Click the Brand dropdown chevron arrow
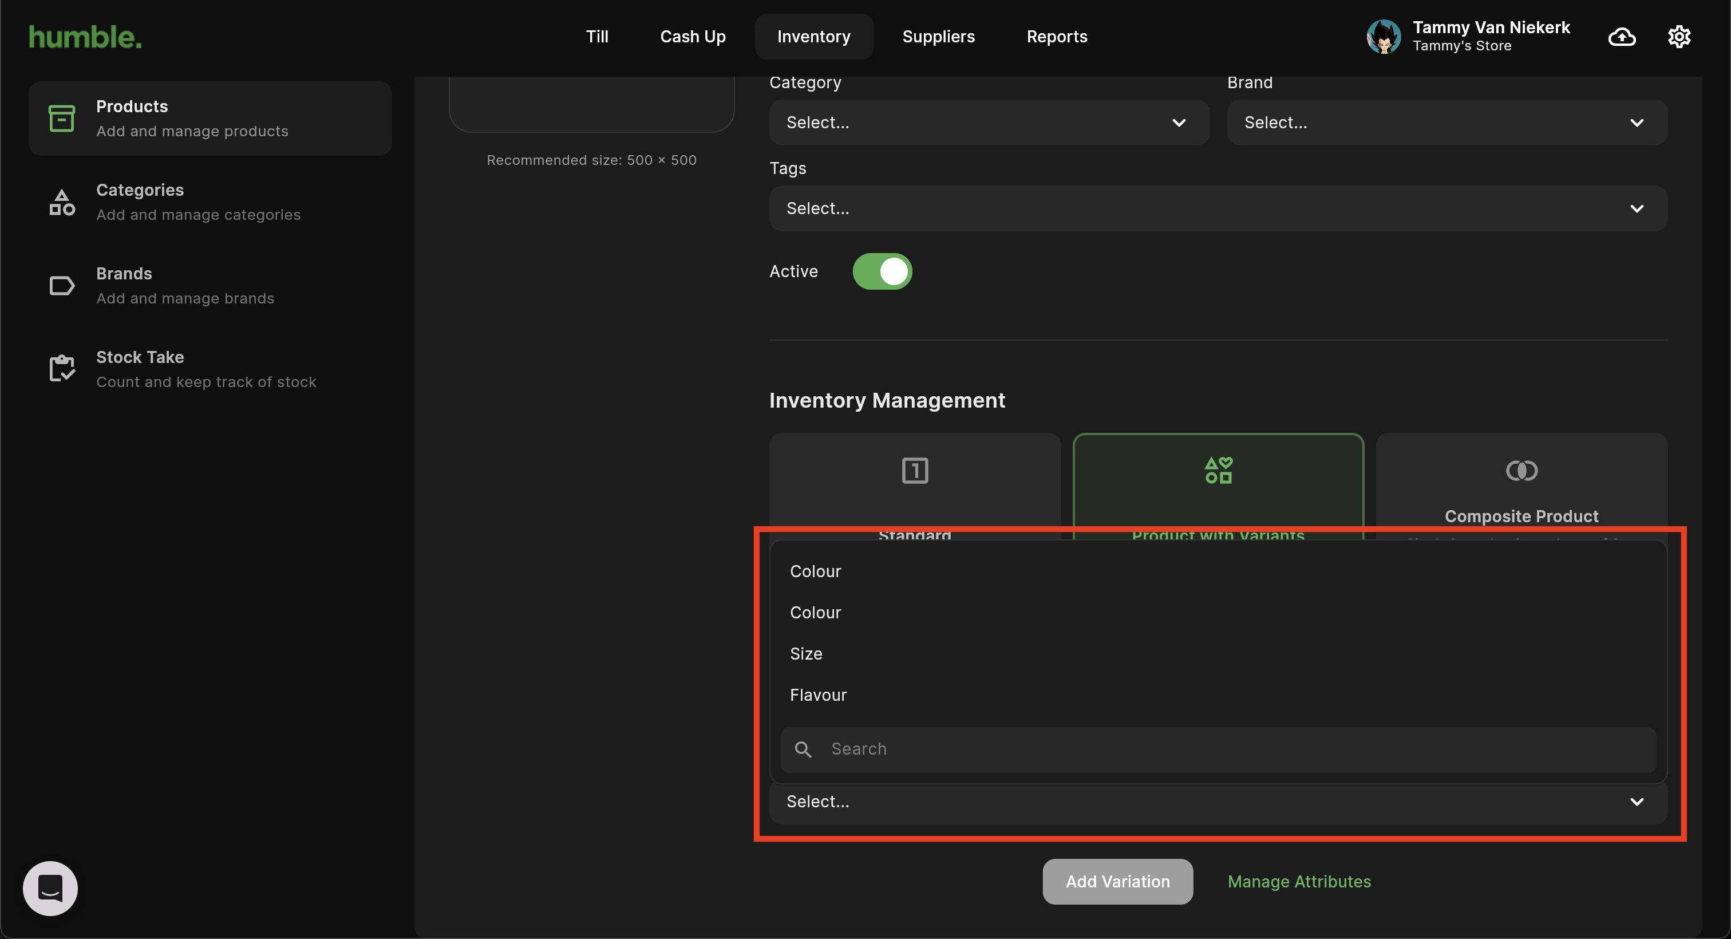 coord(1636,123)
